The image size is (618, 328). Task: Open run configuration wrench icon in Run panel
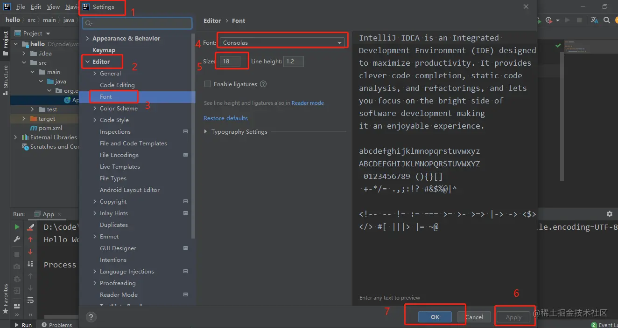tap(17, 239)
